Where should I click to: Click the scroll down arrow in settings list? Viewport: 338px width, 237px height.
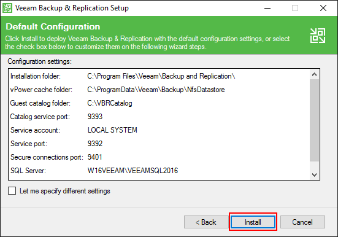[x=314, y=174]
